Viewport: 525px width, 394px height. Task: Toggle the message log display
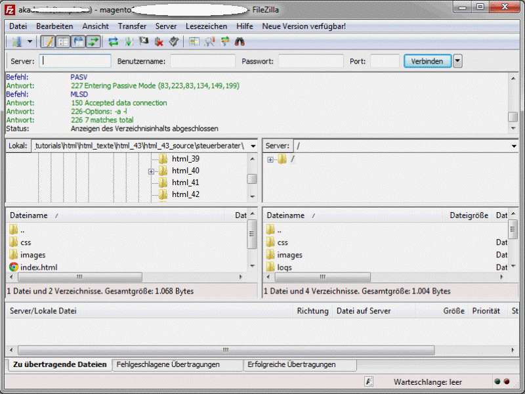click(47, 42)
